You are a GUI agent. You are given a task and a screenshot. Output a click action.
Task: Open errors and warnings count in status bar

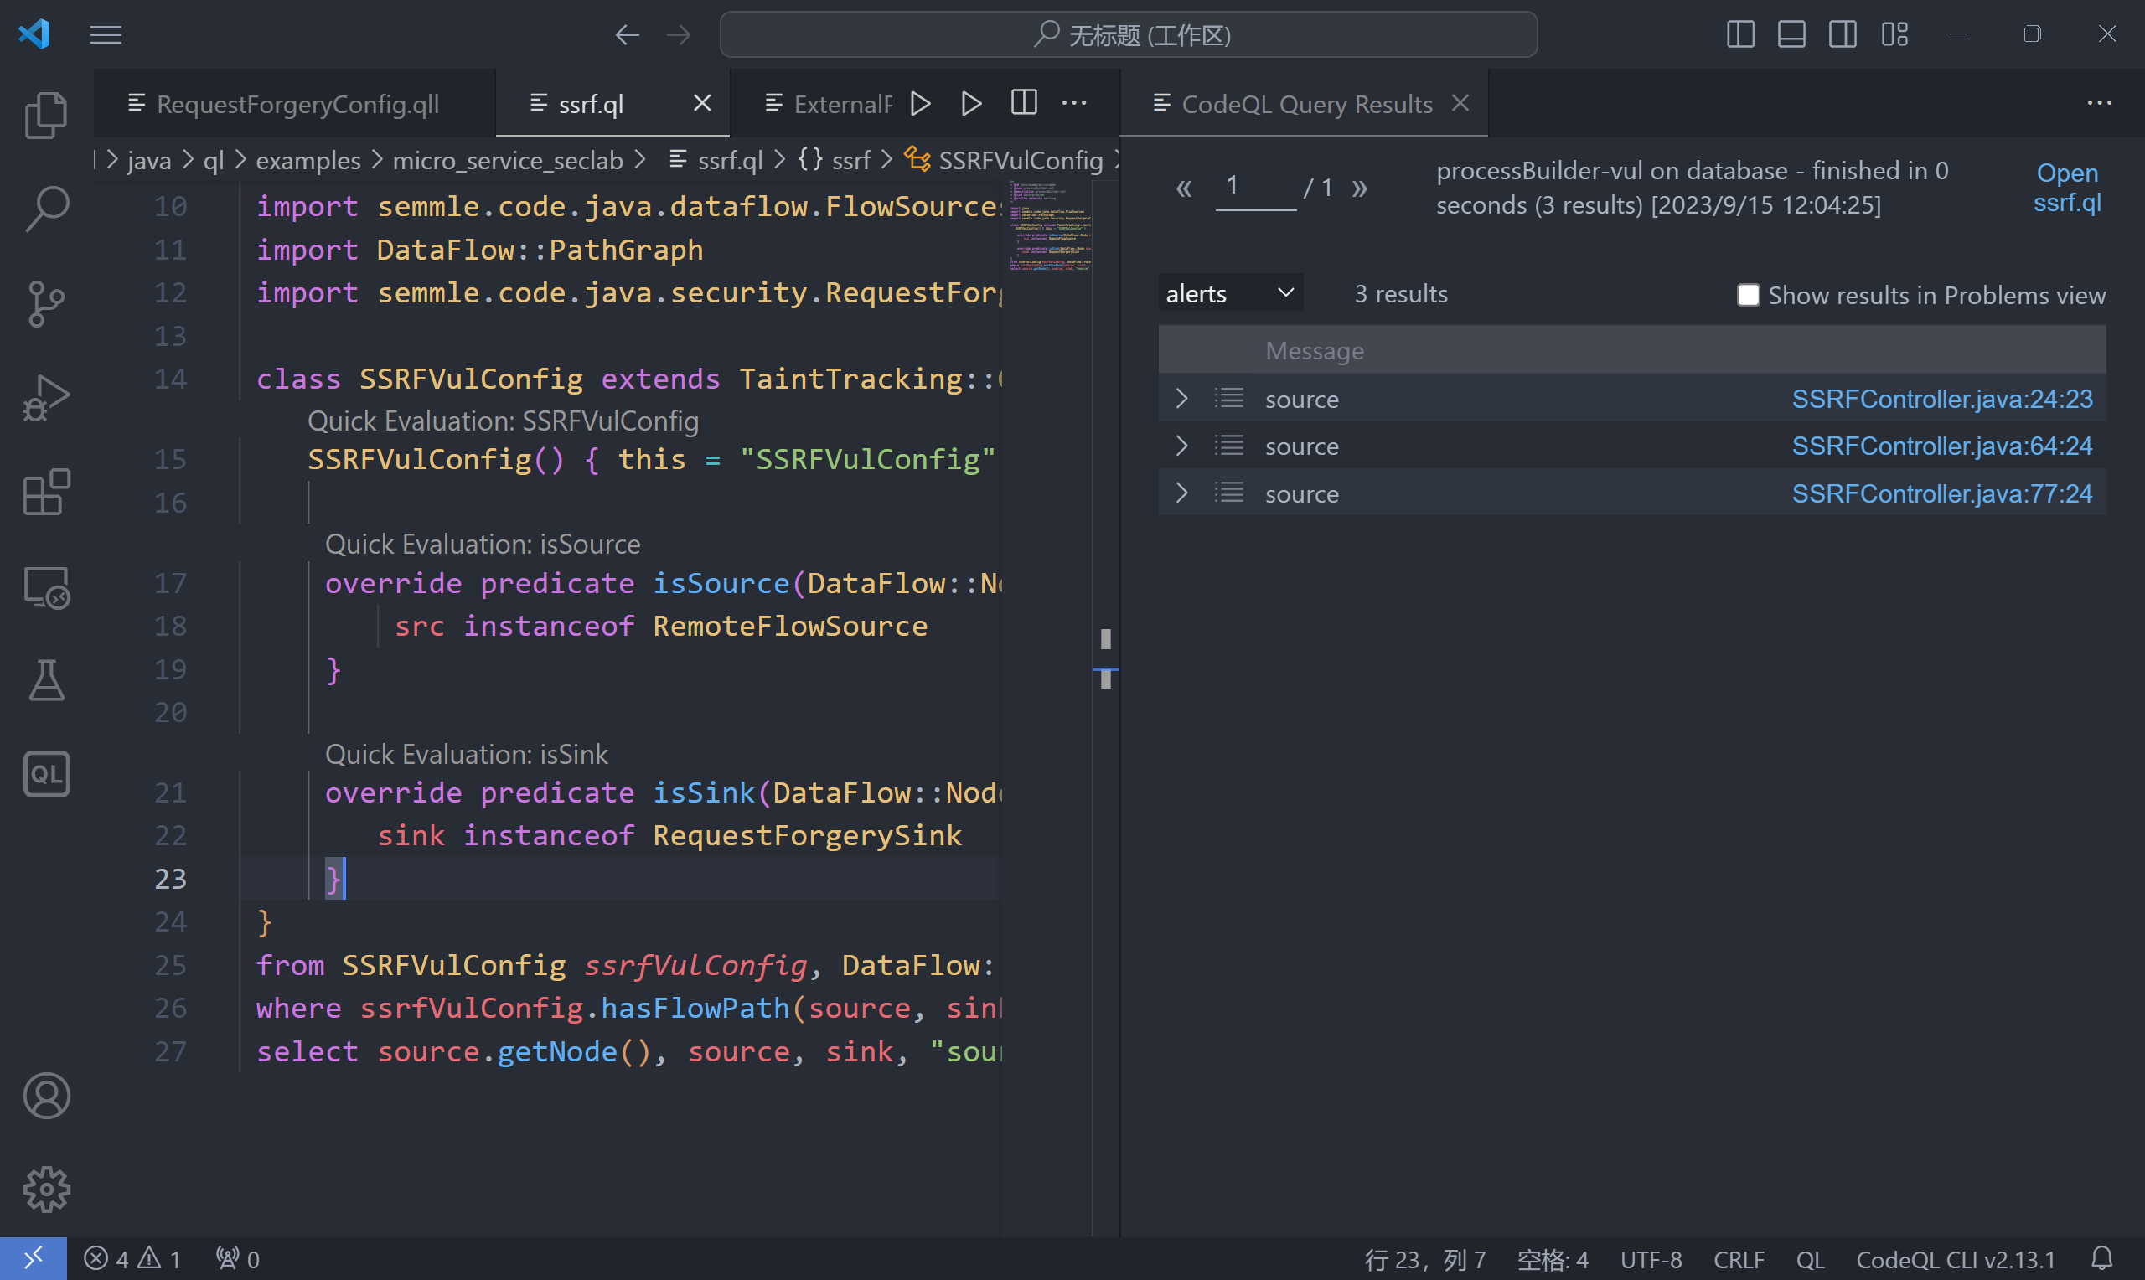pyautogui.click(x=132, y=1259)
